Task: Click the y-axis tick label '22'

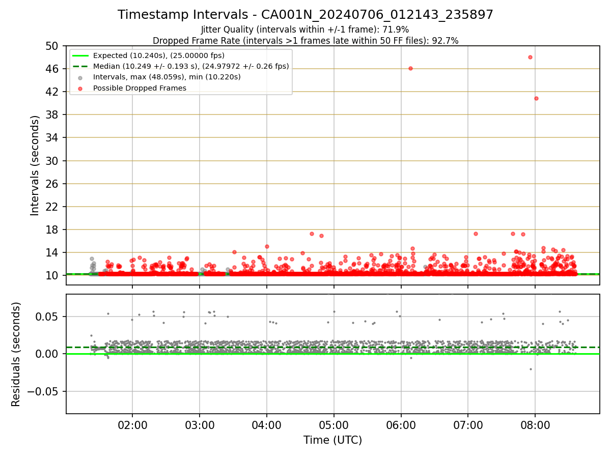Action: pos(53,207)
